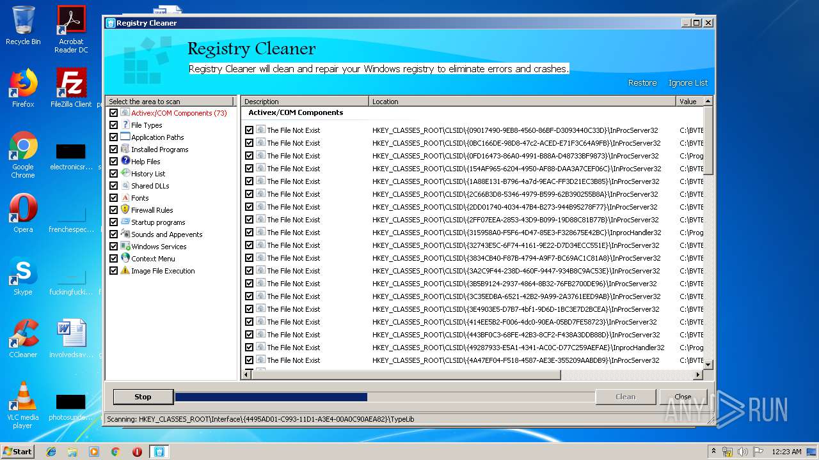Click the Shared DLLs category icon
This screenshot has height=460, width=819.
coord(125,186)
